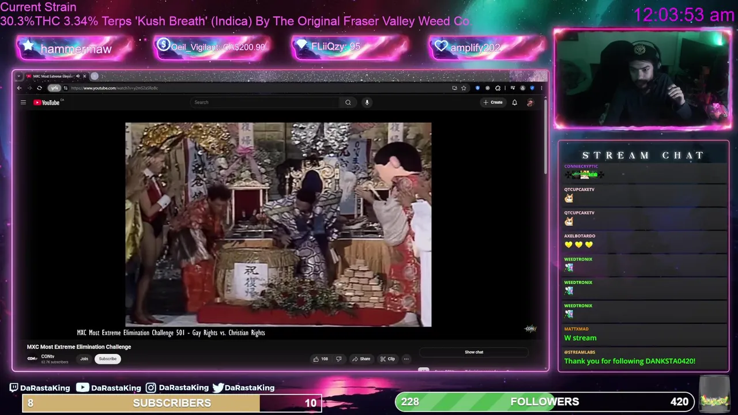The height and width of the screenshot is (415, 738).
Task: Click the install/cast icon in address bar
Action: point(454,88)
